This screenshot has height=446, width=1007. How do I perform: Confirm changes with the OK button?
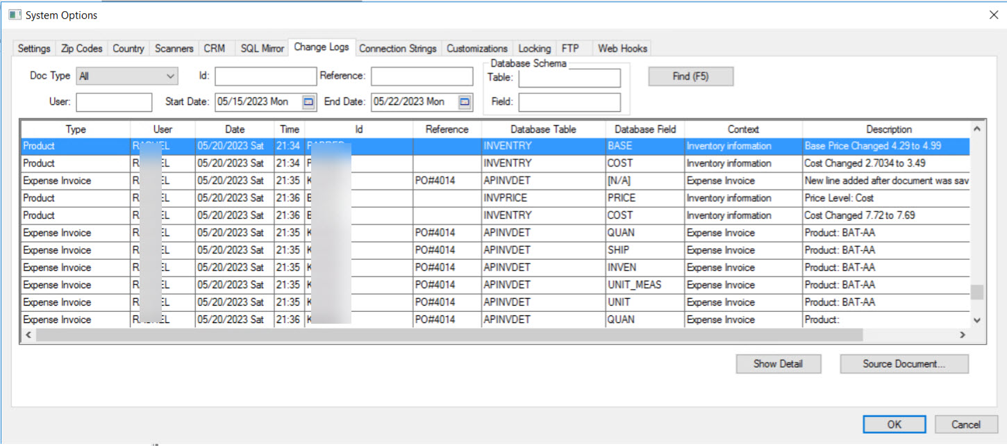(x=894, y=424)
